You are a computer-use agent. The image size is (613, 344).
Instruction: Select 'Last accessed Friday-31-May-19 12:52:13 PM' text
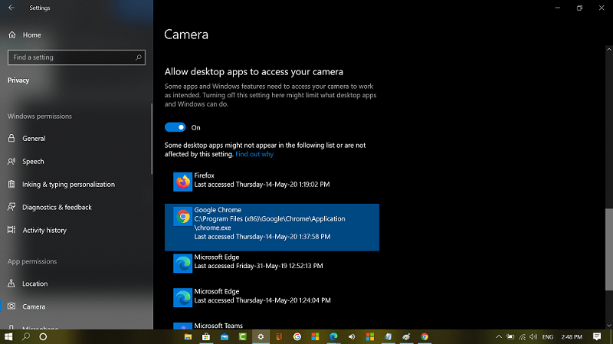click(258, 266)
